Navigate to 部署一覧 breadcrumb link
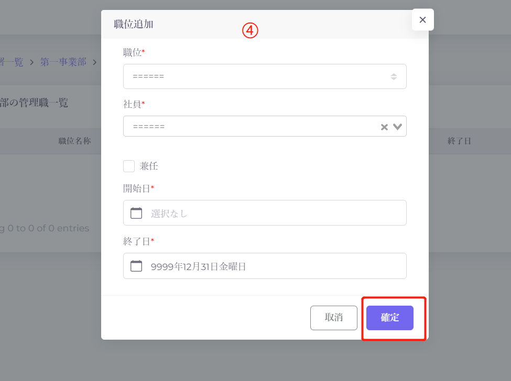 click(x=12, y=62)
